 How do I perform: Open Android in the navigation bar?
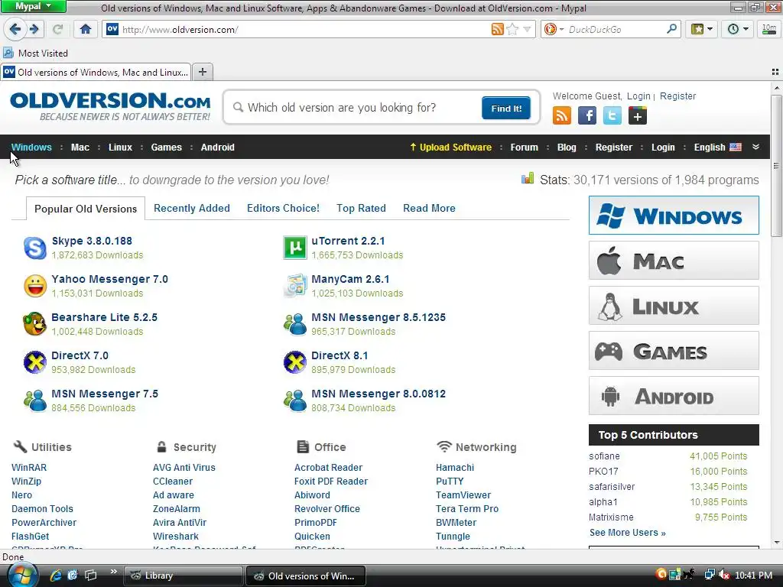218,148
